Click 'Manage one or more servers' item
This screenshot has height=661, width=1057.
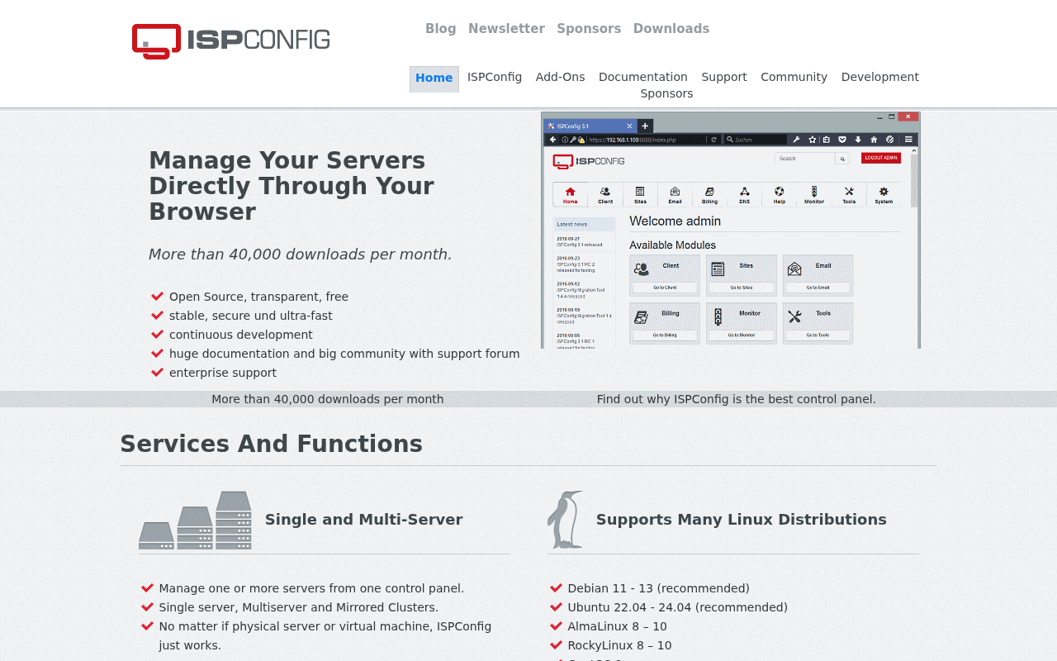pos(312,588)
